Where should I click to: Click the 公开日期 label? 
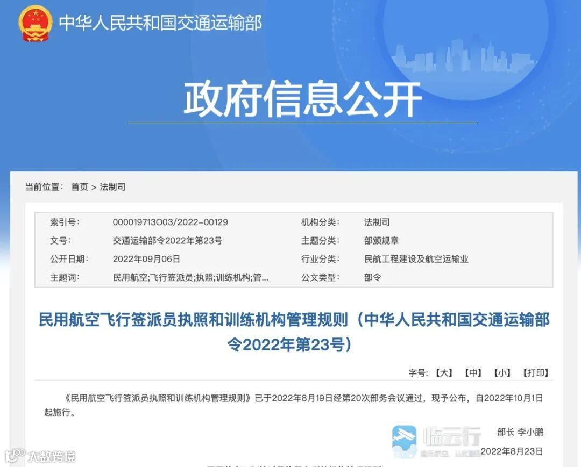(x=69, y=259)
